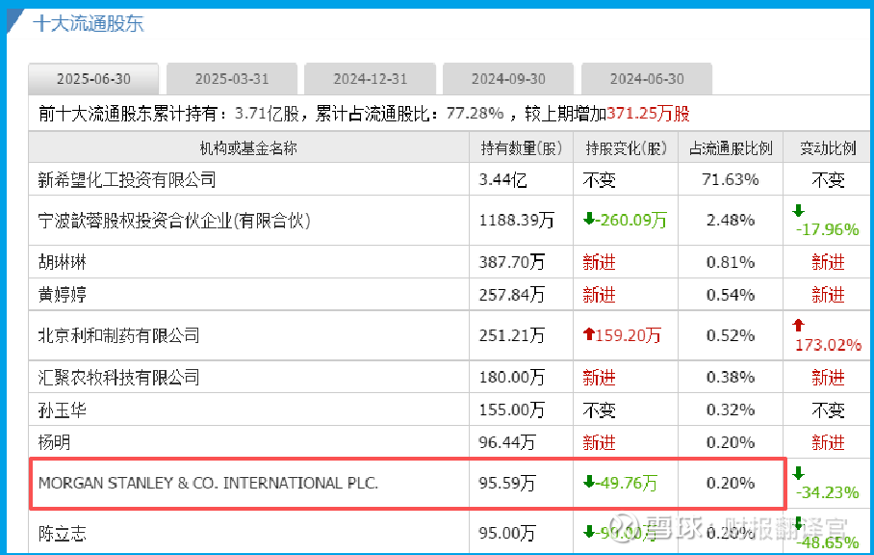Click the 机构或基金名称 column header
The image size is (874, 555).
[x=248, y=147]
